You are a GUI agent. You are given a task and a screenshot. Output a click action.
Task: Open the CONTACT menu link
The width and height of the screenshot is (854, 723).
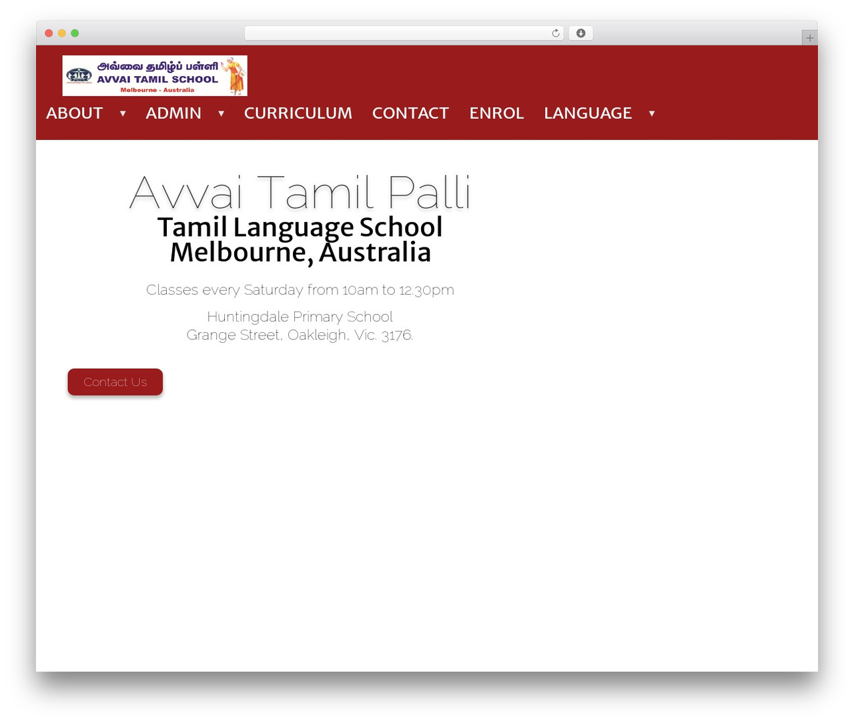click(410, 113)
